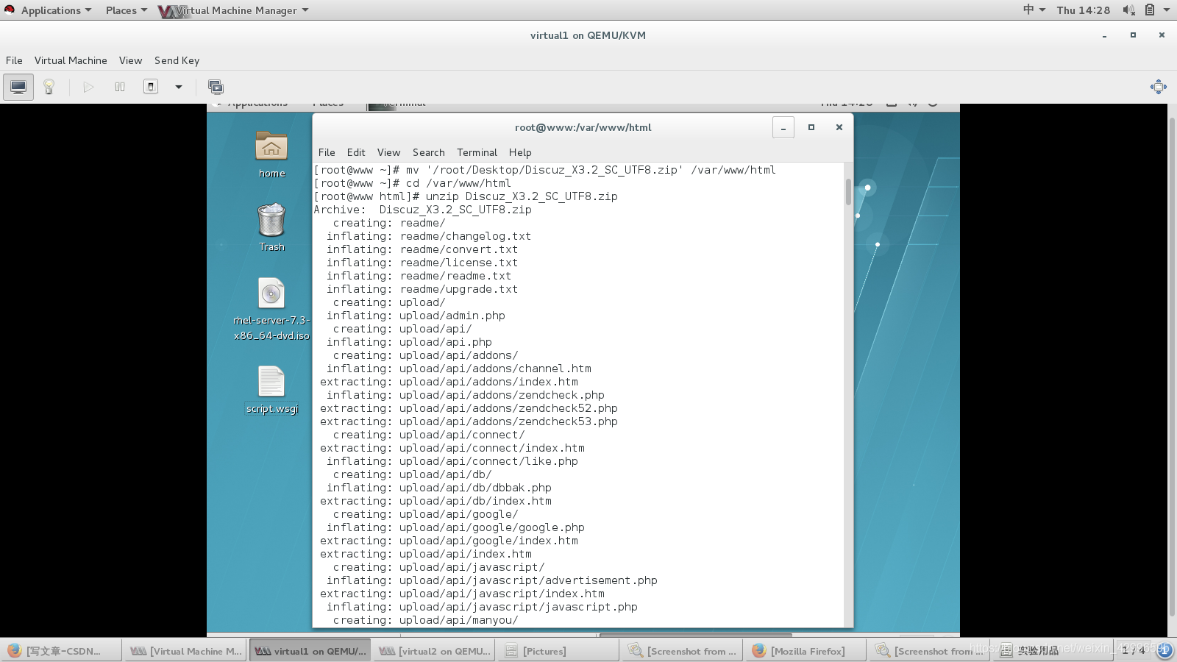Manage VM snapshots icon
Viewport: 1177px width, 662px height.
coord(216,87)
